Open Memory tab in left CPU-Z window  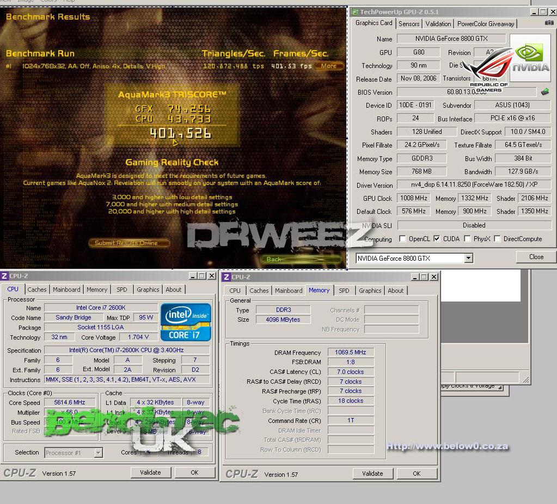pos(97,290)
